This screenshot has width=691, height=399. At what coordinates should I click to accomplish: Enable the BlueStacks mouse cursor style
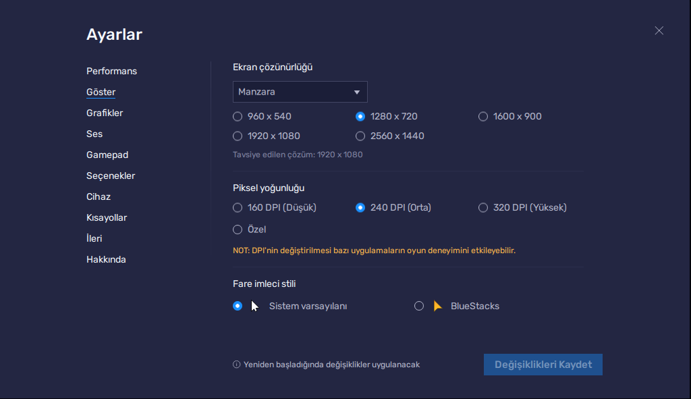419,306
